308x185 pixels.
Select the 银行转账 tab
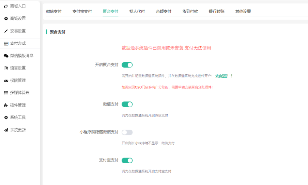point(216,12)
